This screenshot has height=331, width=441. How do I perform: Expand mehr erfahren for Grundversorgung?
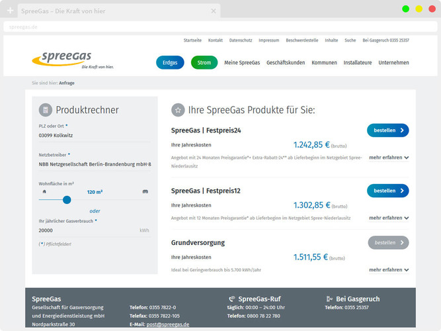389,270
